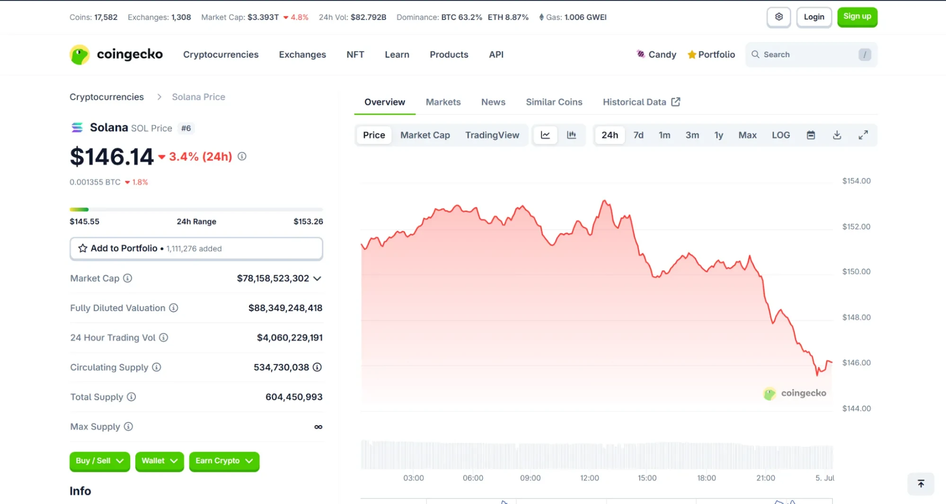Open the chart date range calendar icon

point(811,135)
